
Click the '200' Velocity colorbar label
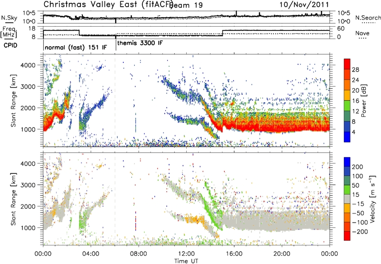coord(358,167)
